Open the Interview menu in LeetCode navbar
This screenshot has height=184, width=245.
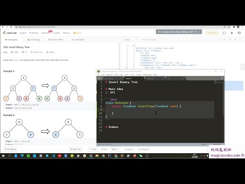click(45, 33)
